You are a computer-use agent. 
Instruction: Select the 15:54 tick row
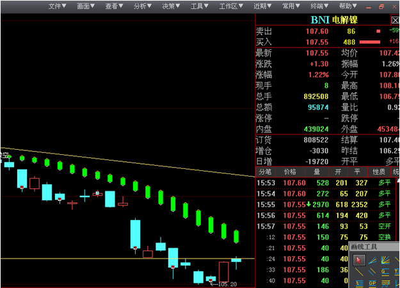(326, 194)
